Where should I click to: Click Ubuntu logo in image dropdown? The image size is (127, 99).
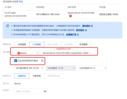tap(19, 53)
